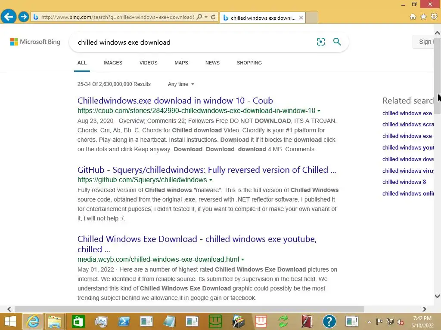
Task: Switch to the MAPS tab
Action: coord(181,63)
